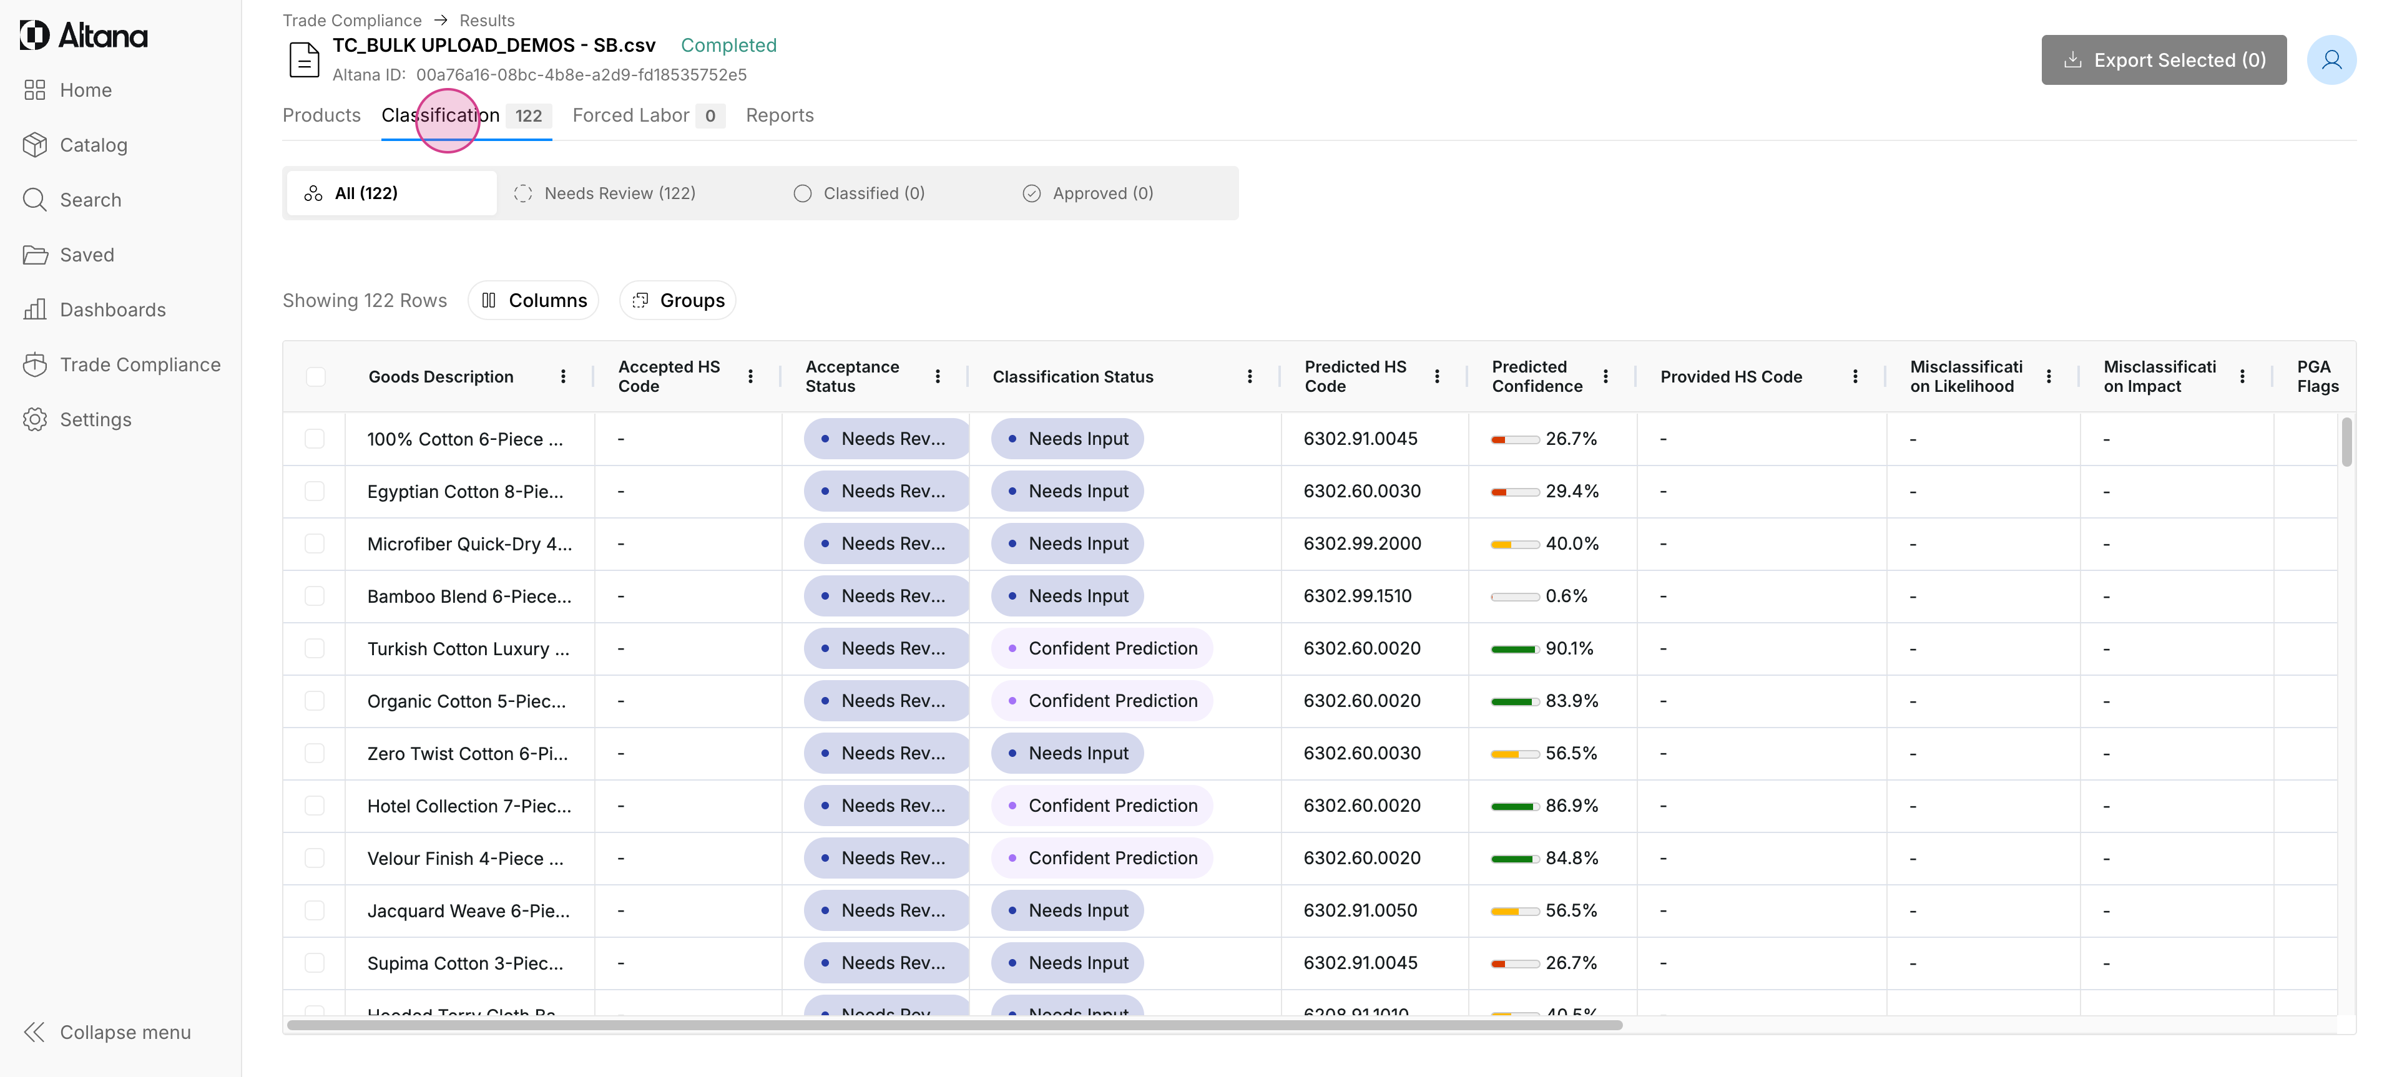Collapse menu using double chevron icon
The width and height of the screenshot is (2397, 1077).
(x=34, y=1032)
